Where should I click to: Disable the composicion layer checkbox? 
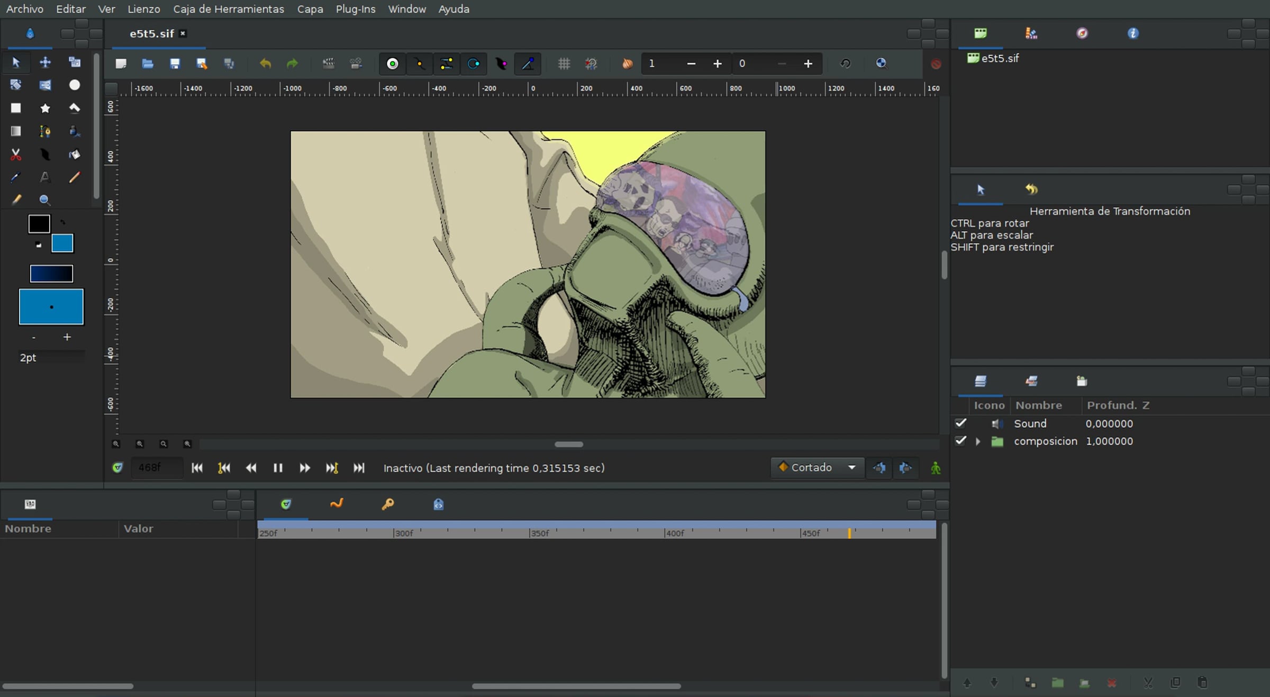960,441
